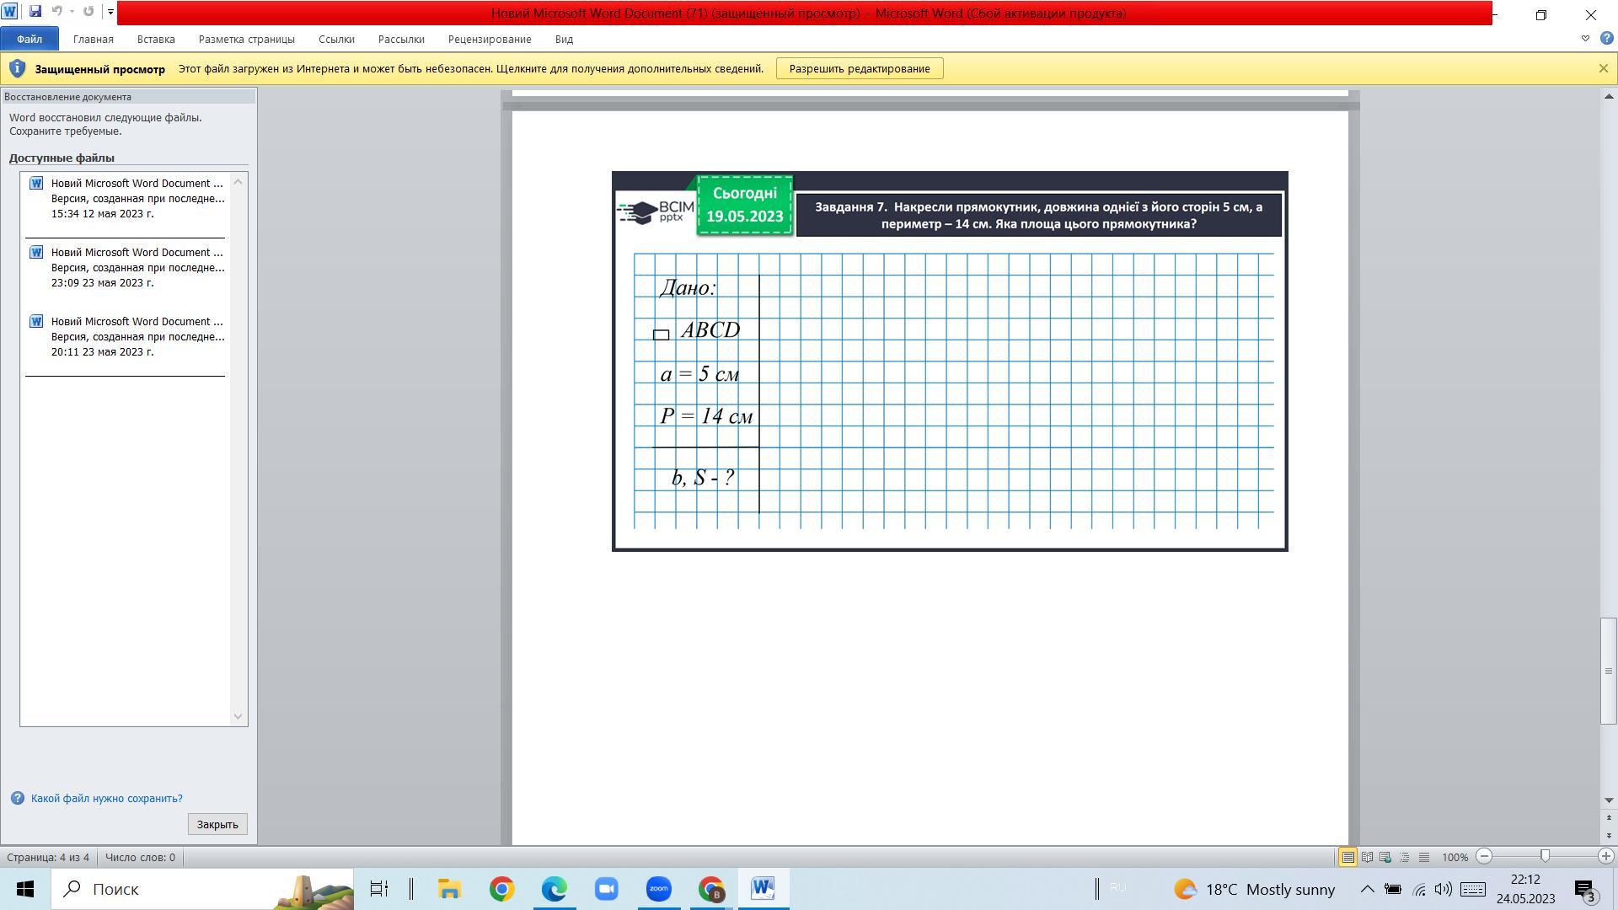Click the Разрешить редактирование button
The height and width of the screenshot is (910, 1618).
[859, 69]
